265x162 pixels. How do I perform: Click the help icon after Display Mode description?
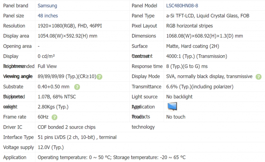pyautogui.click(x=258, y=77)
